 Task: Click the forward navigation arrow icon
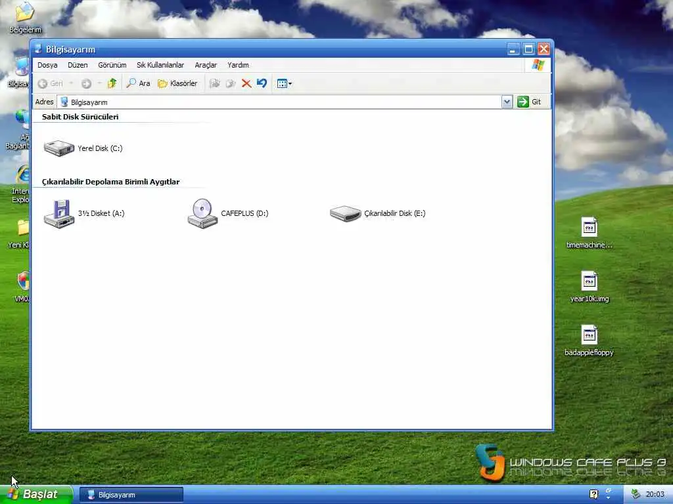point(86,83)
